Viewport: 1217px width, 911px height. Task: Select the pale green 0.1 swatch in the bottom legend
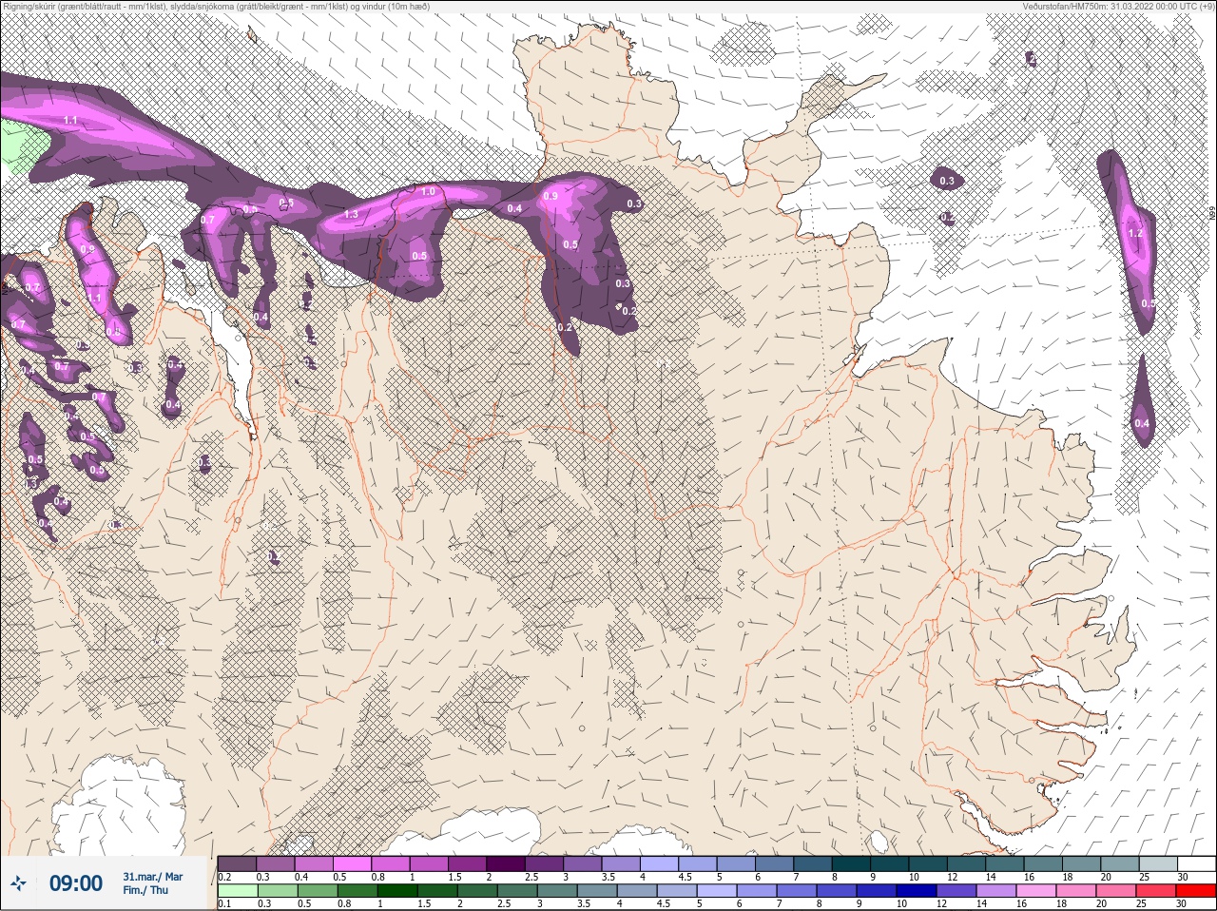tap(237, 891)
